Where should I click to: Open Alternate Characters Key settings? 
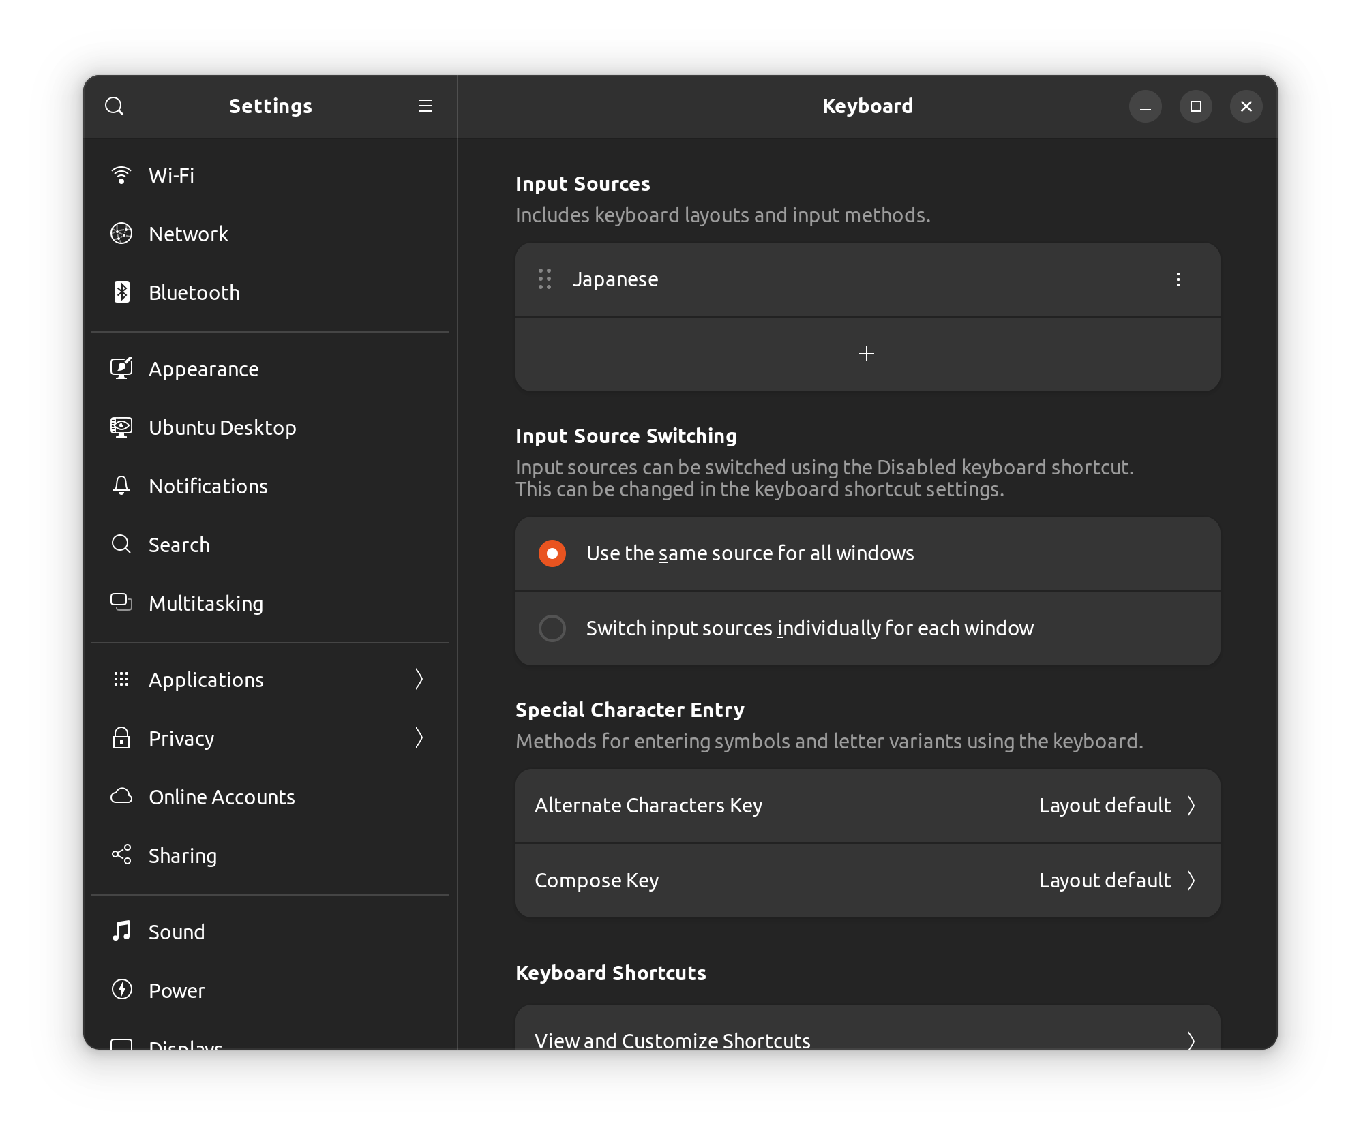[867, 806]
